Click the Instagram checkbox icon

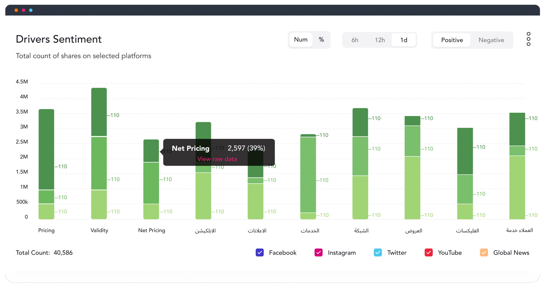319,252
